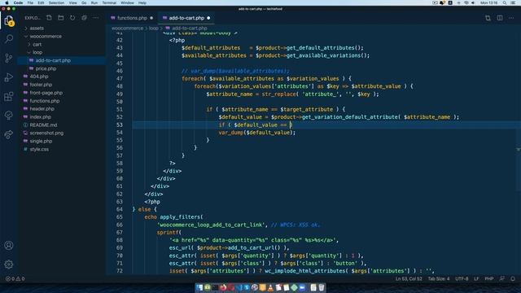Open the Run and Debug view
The height and width of the screenshot is (293, 521).
(x=9, y=77)
